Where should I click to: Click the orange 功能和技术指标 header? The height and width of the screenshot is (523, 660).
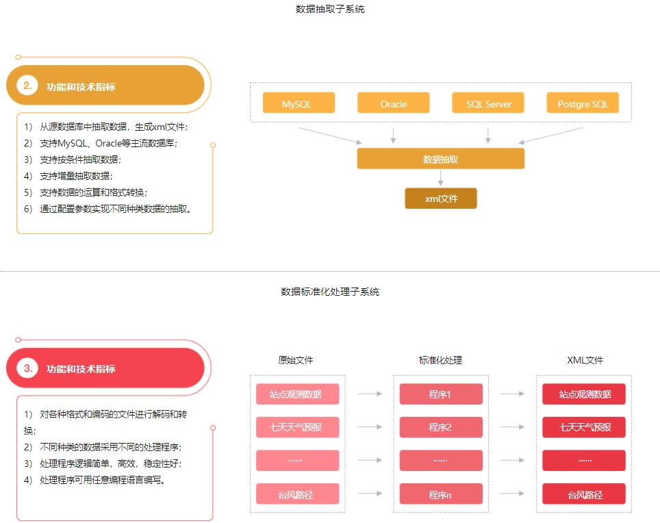(x=81, y=87)
